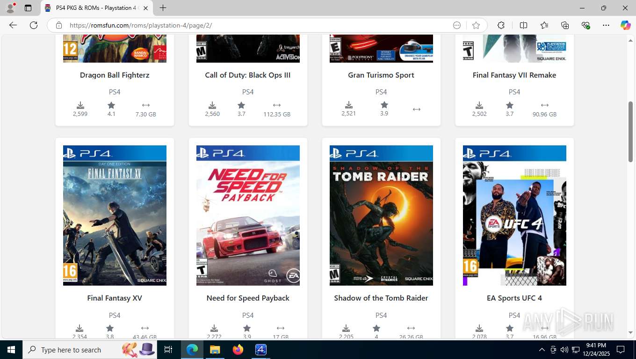The height and width of the screenshot is (359, 636).
Task: Open Favorites list in toolbar
Action: tap(544, 25)
